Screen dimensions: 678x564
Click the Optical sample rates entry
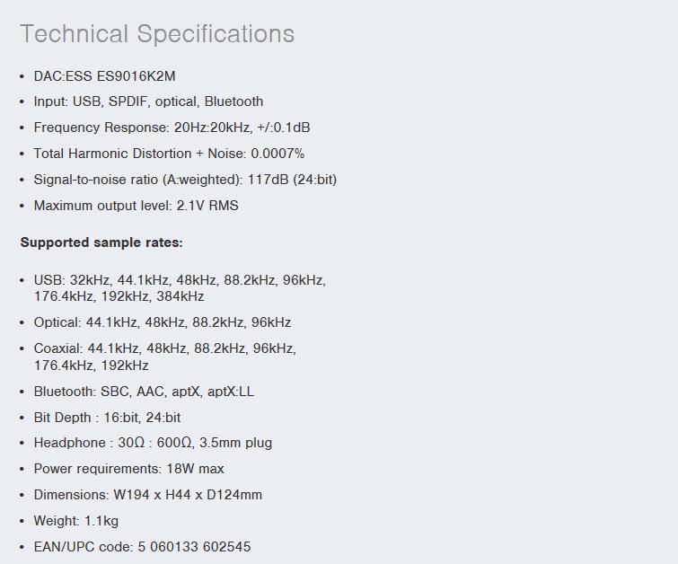pyautogui.click(x=163, y=322)
